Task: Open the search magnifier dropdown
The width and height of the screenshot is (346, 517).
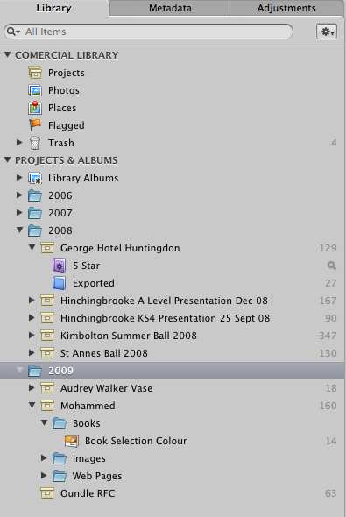Action: coord(13,32)
